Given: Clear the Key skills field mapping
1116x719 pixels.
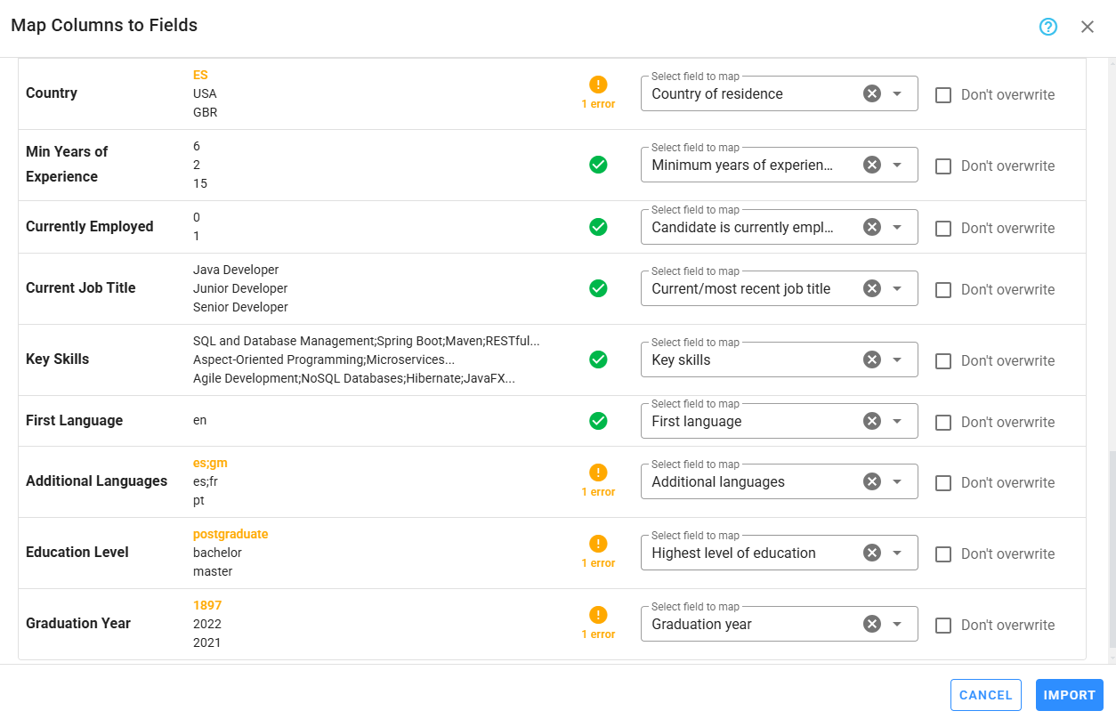Looking at the screenshot, I should [x=872, y=359].
